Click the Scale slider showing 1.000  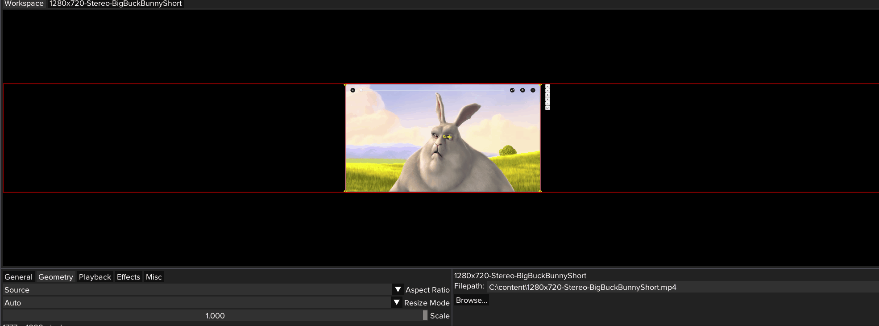(215, 316)
